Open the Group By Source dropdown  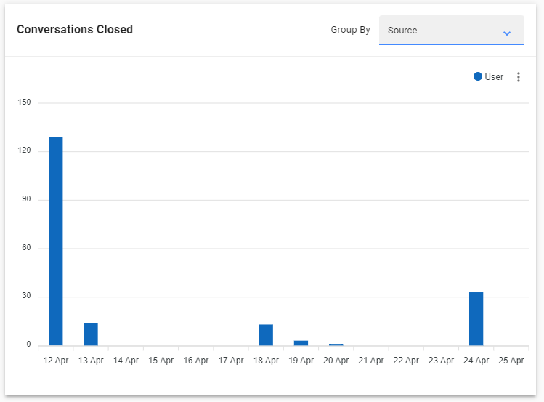[451, 31]
